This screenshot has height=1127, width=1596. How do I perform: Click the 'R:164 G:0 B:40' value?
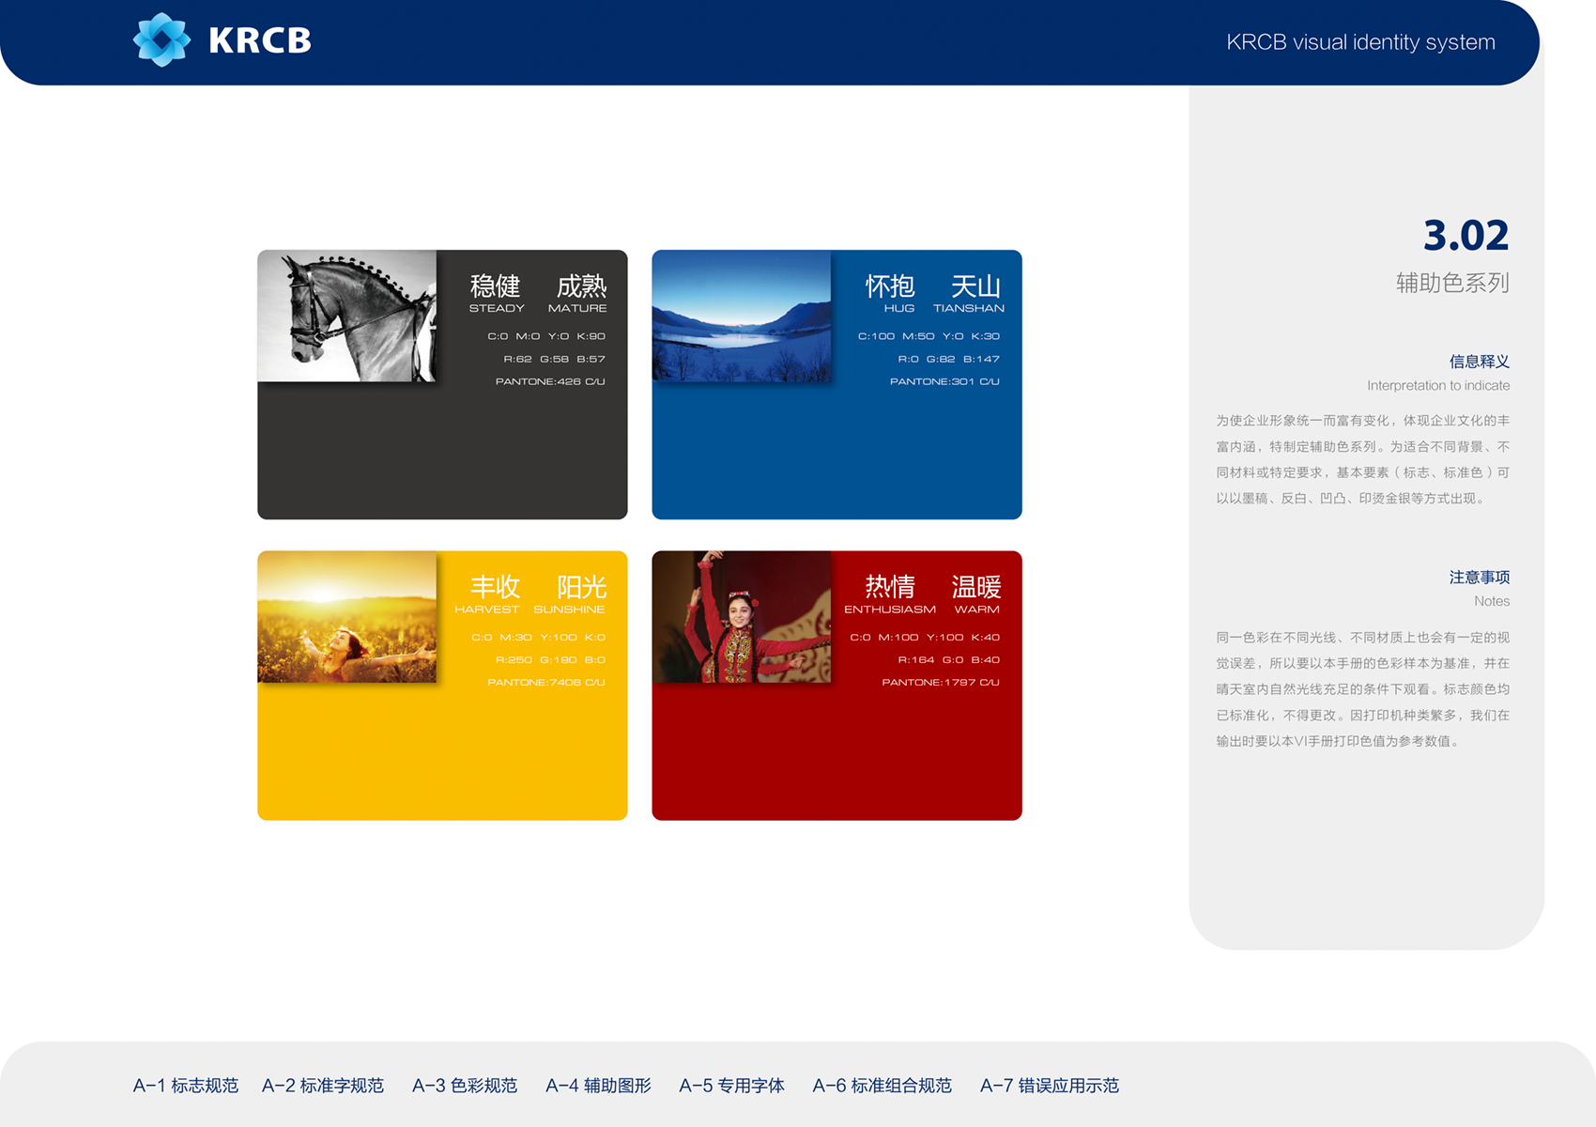949,659
